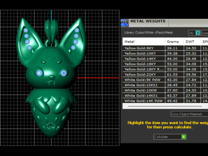Click the green Calculate arrow icon
Screen dimensions: 208x156
point(184,136)
